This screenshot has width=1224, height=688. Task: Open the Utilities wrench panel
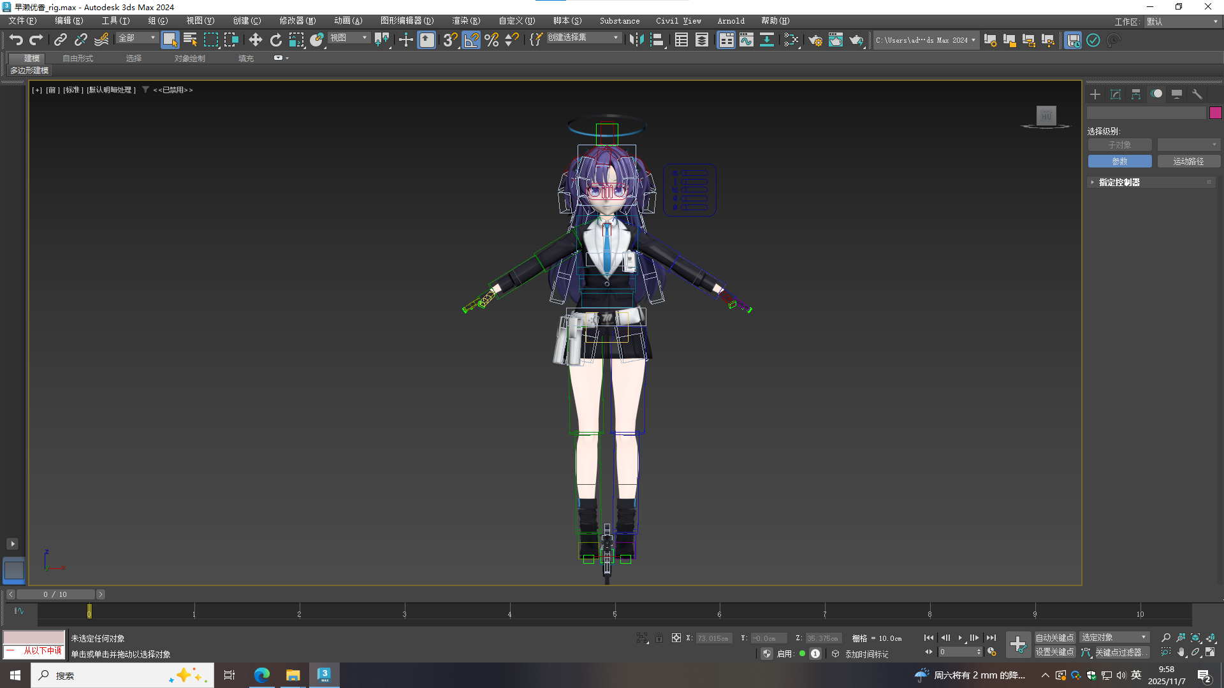pyautogui.click(x=1197, y=94)
